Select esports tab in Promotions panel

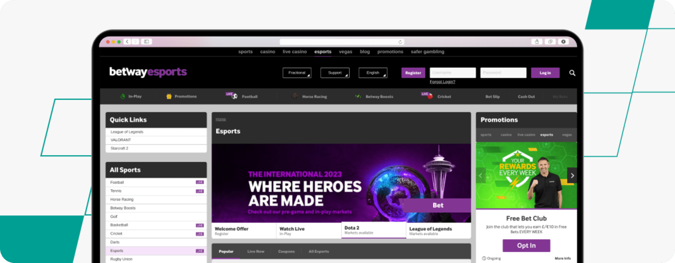coord(546,134)
